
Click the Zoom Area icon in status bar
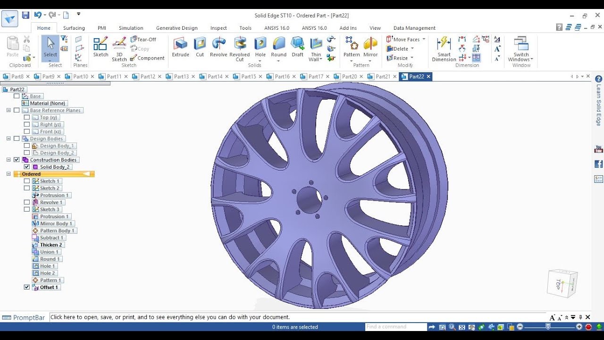coord(442,327)
